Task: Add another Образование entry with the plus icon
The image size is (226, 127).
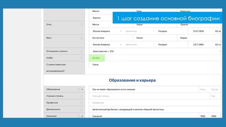Action: (82, 89)
